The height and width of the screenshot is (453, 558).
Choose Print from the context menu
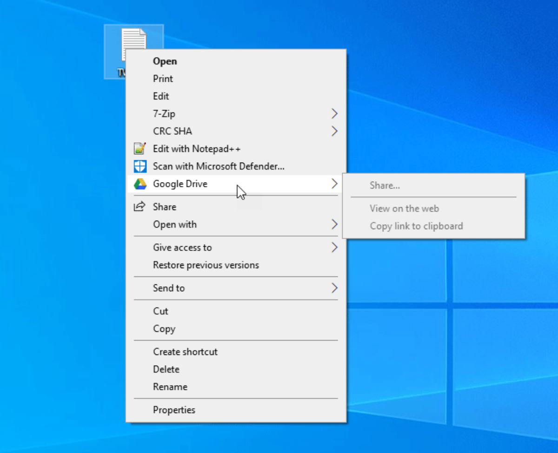pos(163,79)
